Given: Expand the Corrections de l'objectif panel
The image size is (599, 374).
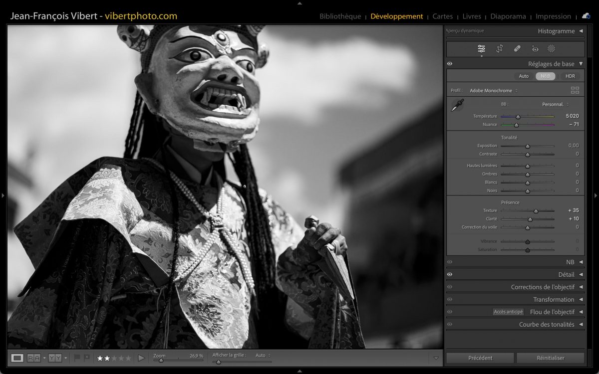Looking at the screenshot, I should click(543, 287).
